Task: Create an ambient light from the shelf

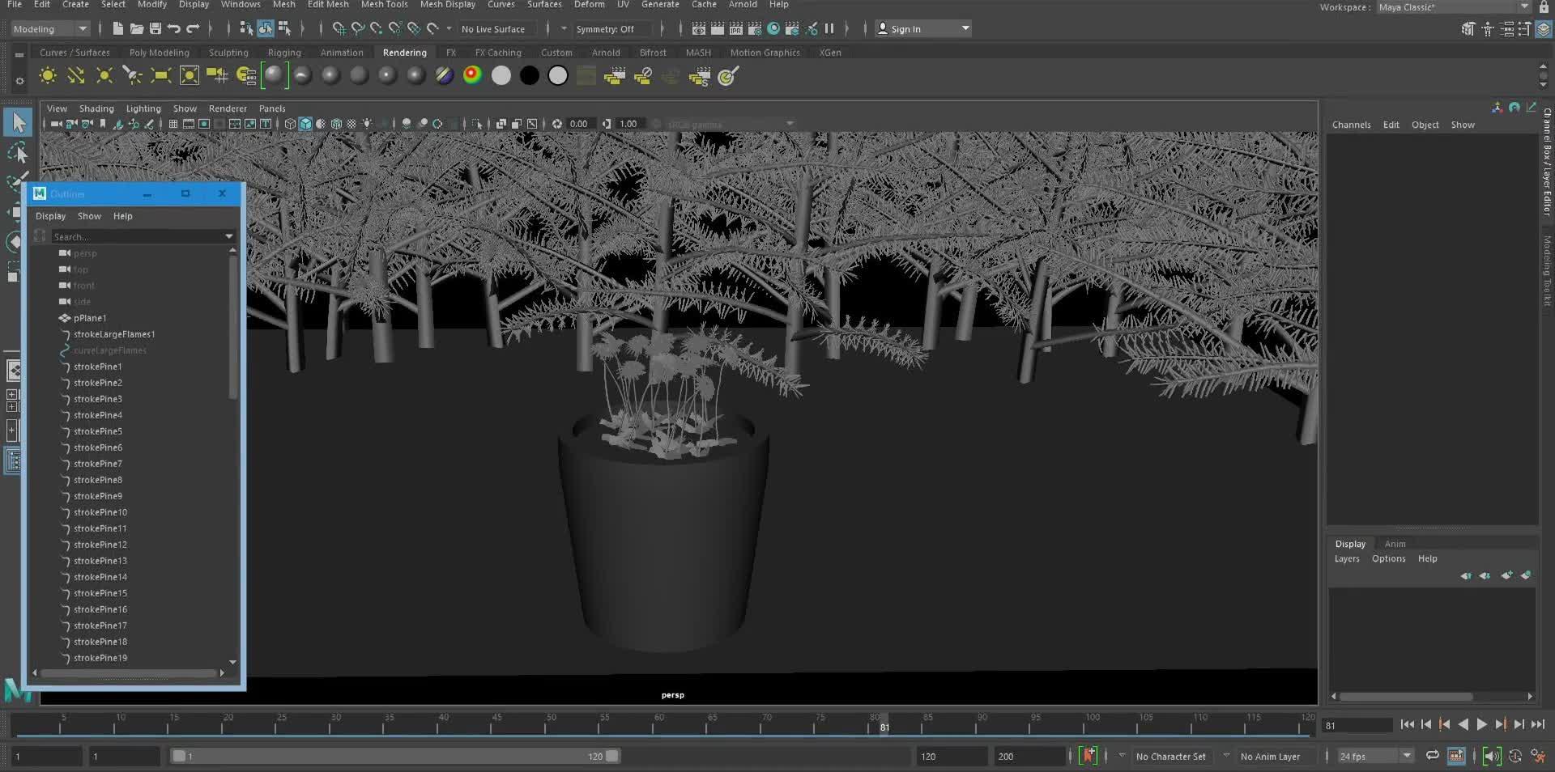Action: tap(48, 76)
